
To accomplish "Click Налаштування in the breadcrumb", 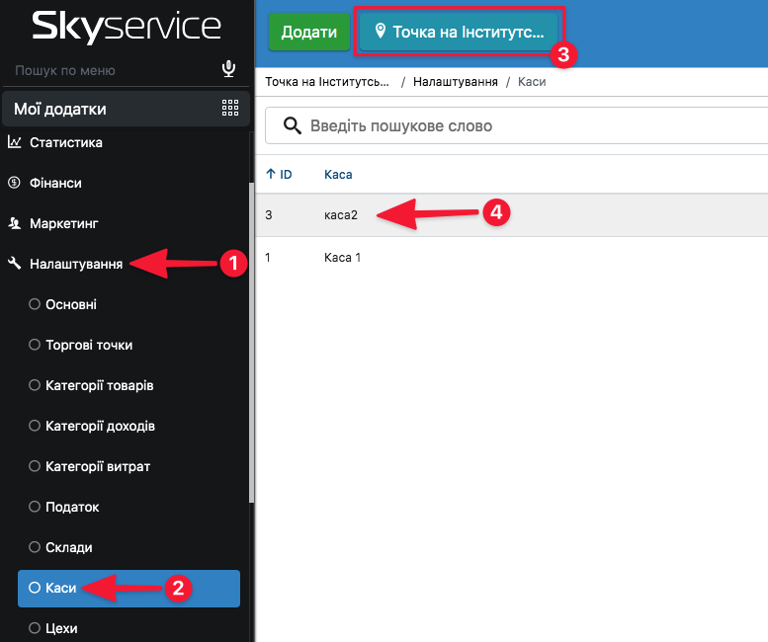I will coord(456,82).
